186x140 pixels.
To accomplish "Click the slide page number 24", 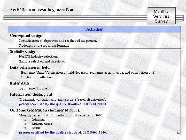I will [178, 133].
